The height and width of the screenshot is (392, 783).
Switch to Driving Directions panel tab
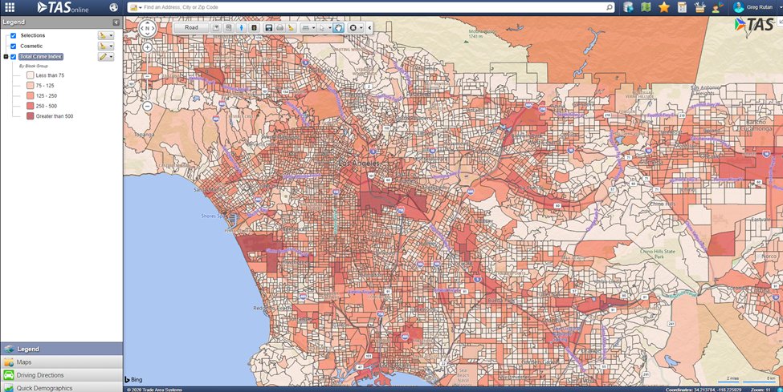[61, 375]
